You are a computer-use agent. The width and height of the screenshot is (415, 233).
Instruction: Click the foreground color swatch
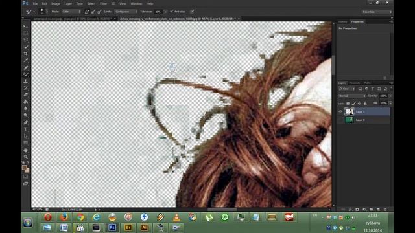(x=25, y=168)
